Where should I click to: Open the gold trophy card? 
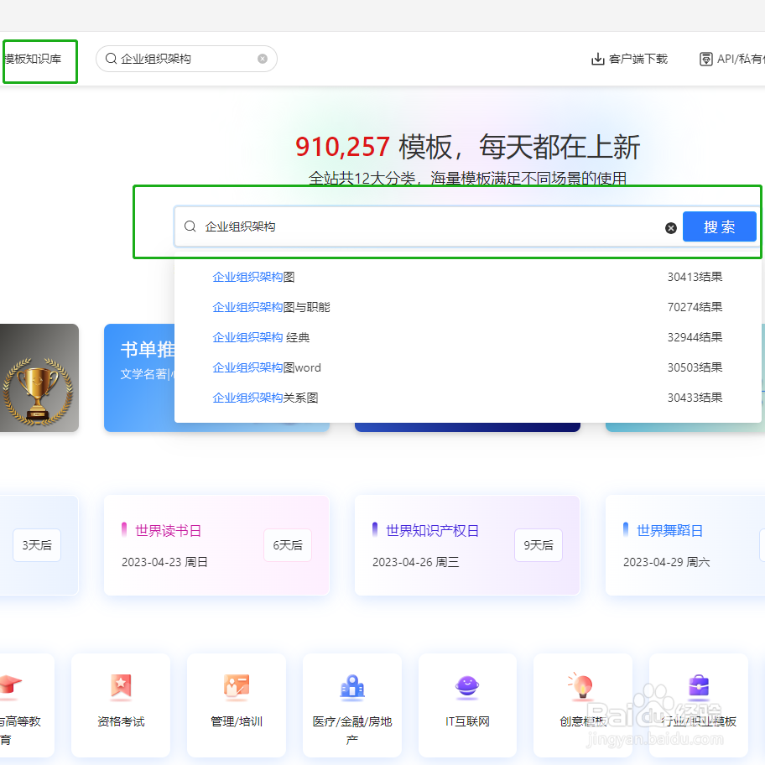pos(39,377)
